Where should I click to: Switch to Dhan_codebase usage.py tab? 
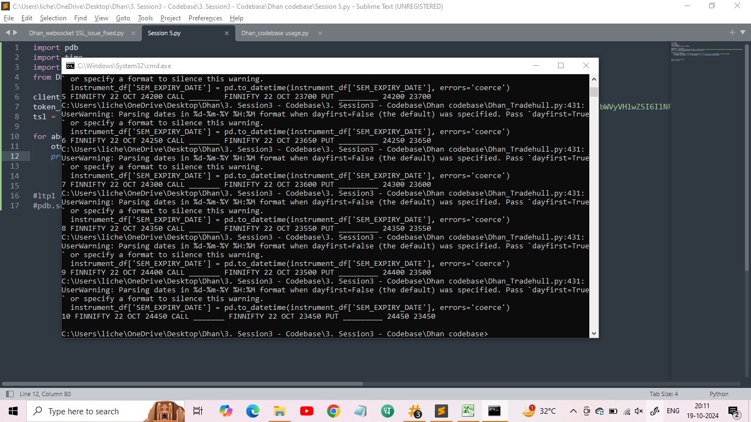point(275,33)
